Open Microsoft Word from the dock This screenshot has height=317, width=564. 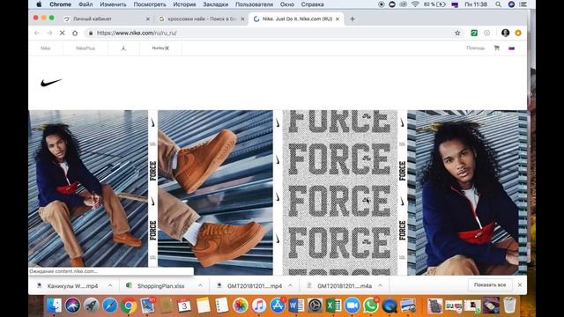click(296, 306)
